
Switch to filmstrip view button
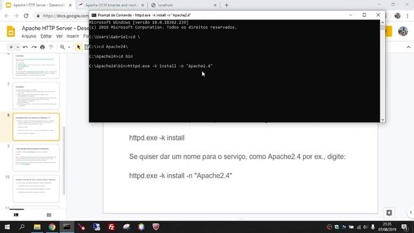(x=16, y=215)
